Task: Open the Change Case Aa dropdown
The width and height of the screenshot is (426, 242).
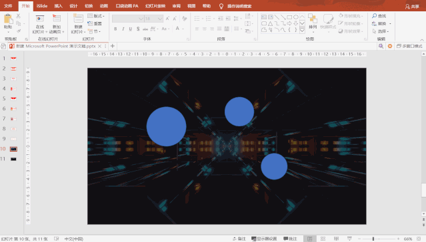Action: (165, 29)
